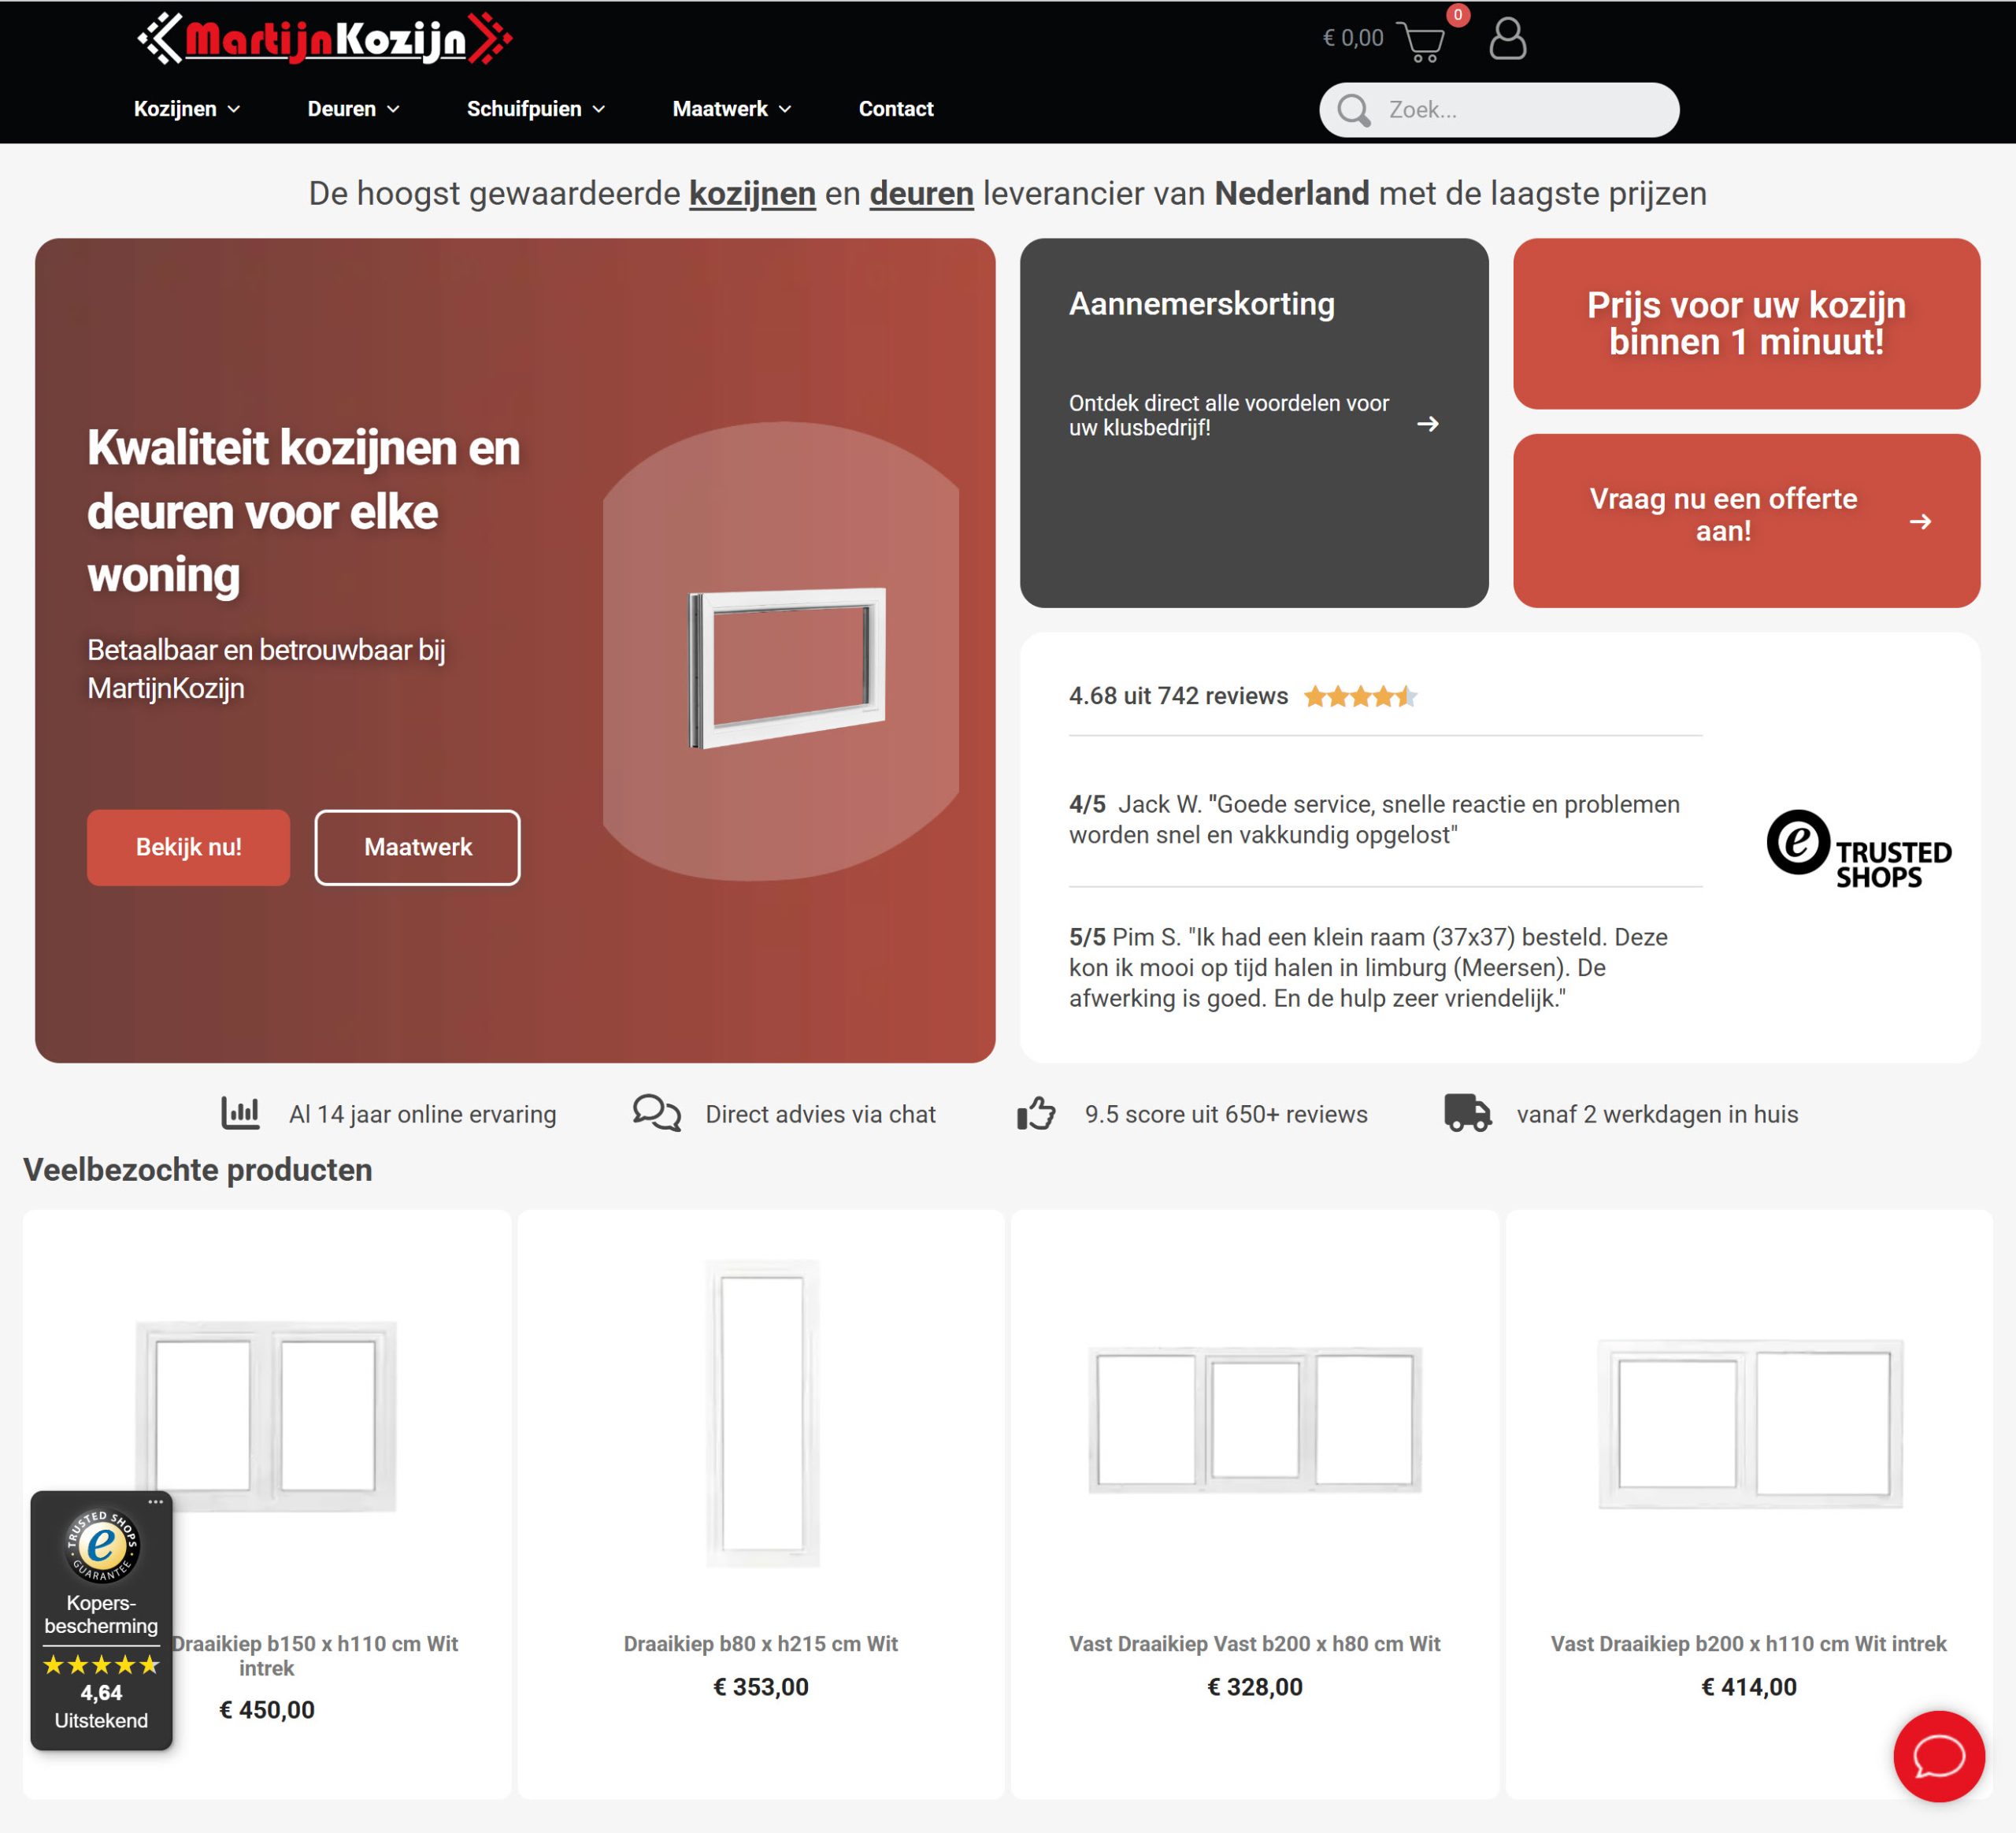Viewport: 2016px width, 1833px height.
Task: Click the Maatwerk hero button
Action: [418, 847]
